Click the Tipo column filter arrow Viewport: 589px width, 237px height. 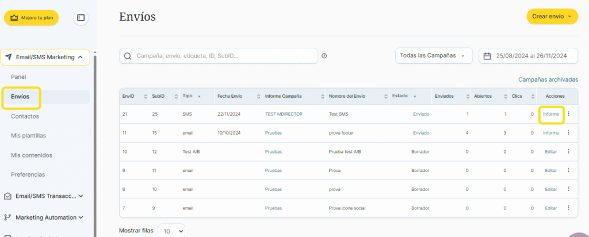pos(200,96)
